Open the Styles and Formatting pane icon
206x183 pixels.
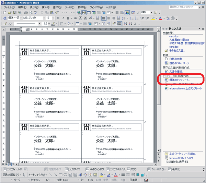(5, 18)
